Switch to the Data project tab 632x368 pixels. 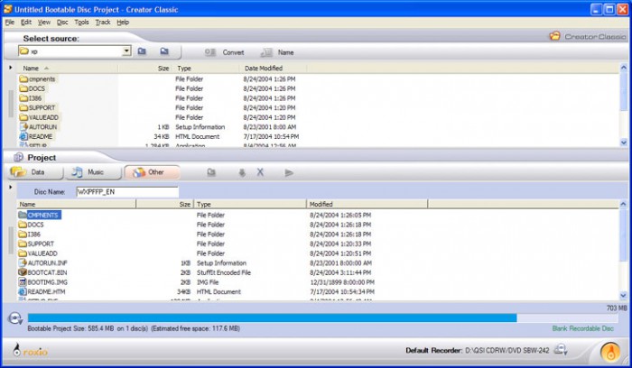[35, 172]
